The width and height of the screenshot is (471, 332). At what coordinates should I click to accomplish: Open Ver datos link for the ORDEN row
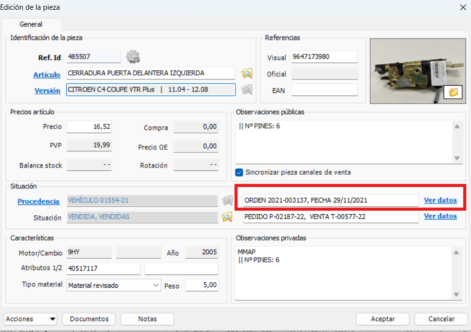[440, 200]
